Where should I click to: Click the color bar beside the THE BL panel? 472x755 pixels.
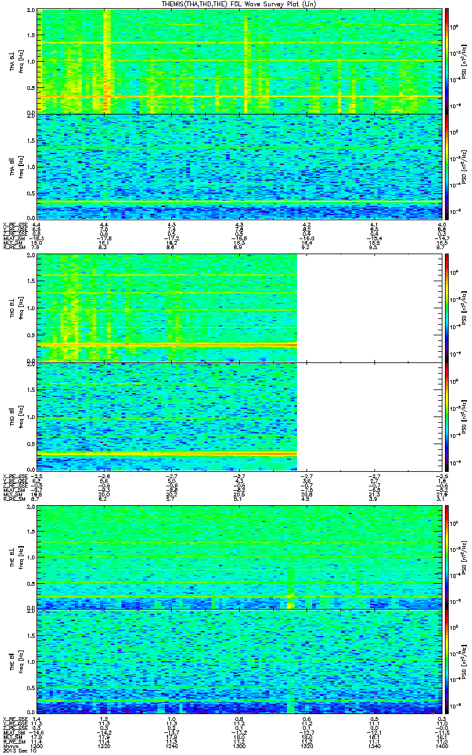[x=447, y=558]
